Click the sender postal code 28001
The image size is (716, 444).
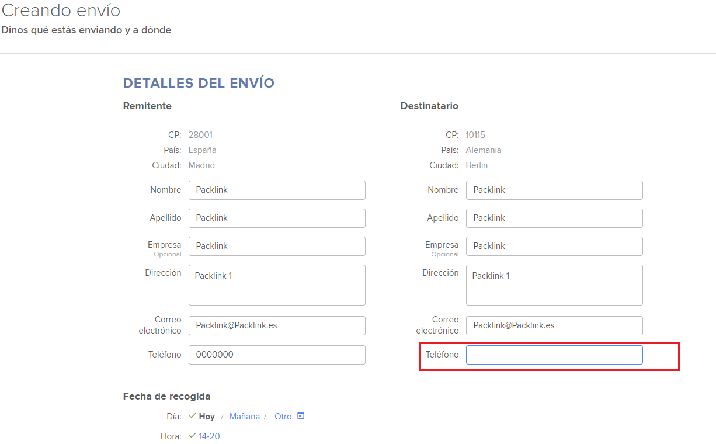[x=200, y=135]
